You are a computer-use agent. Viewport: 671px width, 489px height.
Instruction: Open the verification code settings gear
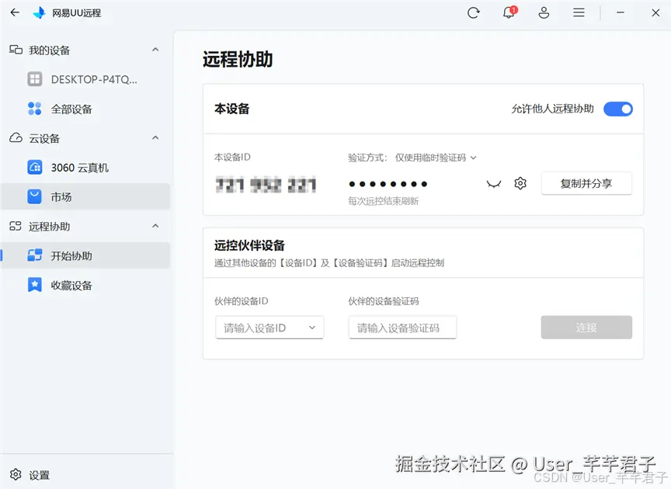520,184
